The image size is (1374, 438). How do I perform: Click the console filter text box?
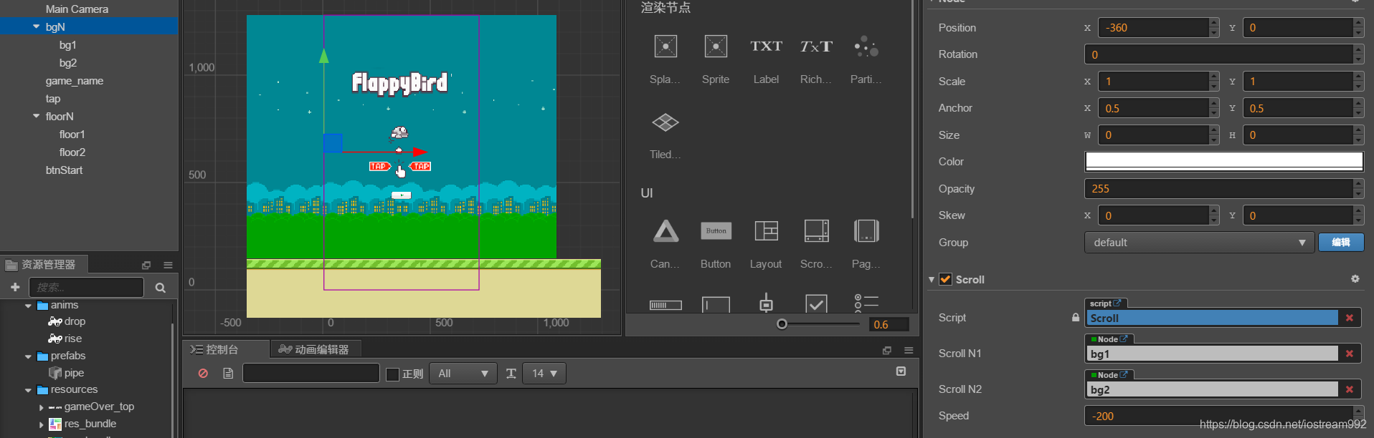coord(311,373)
